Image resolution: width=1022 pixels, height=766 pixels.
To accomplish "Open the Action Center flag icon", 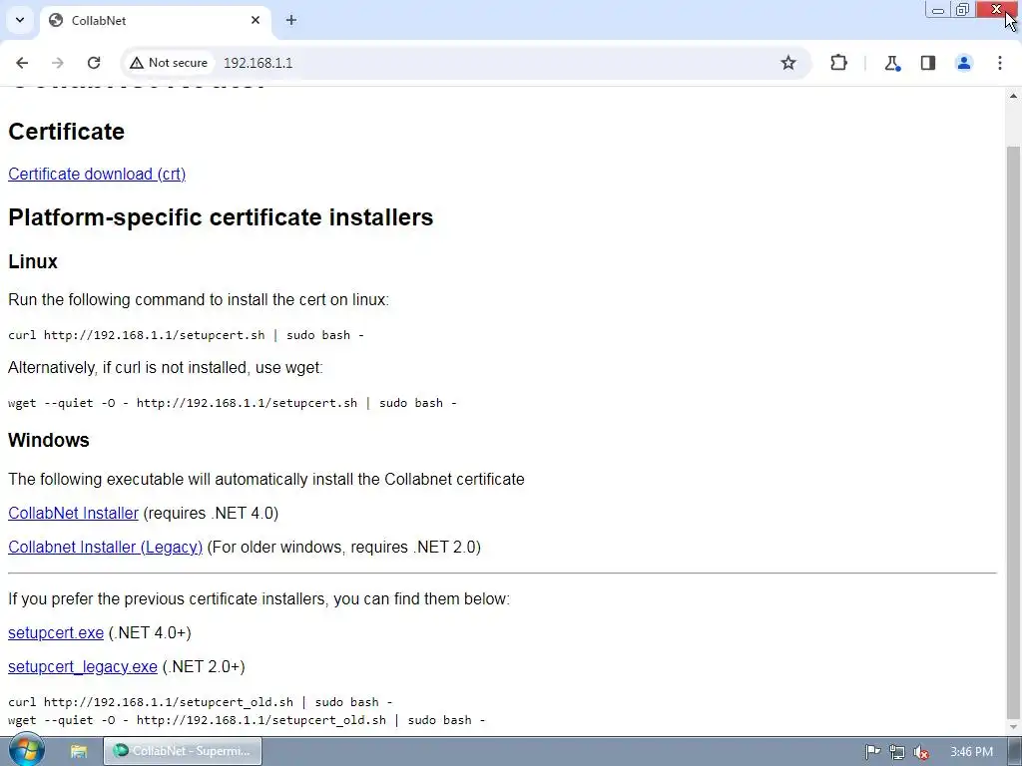I will (872, 752).
